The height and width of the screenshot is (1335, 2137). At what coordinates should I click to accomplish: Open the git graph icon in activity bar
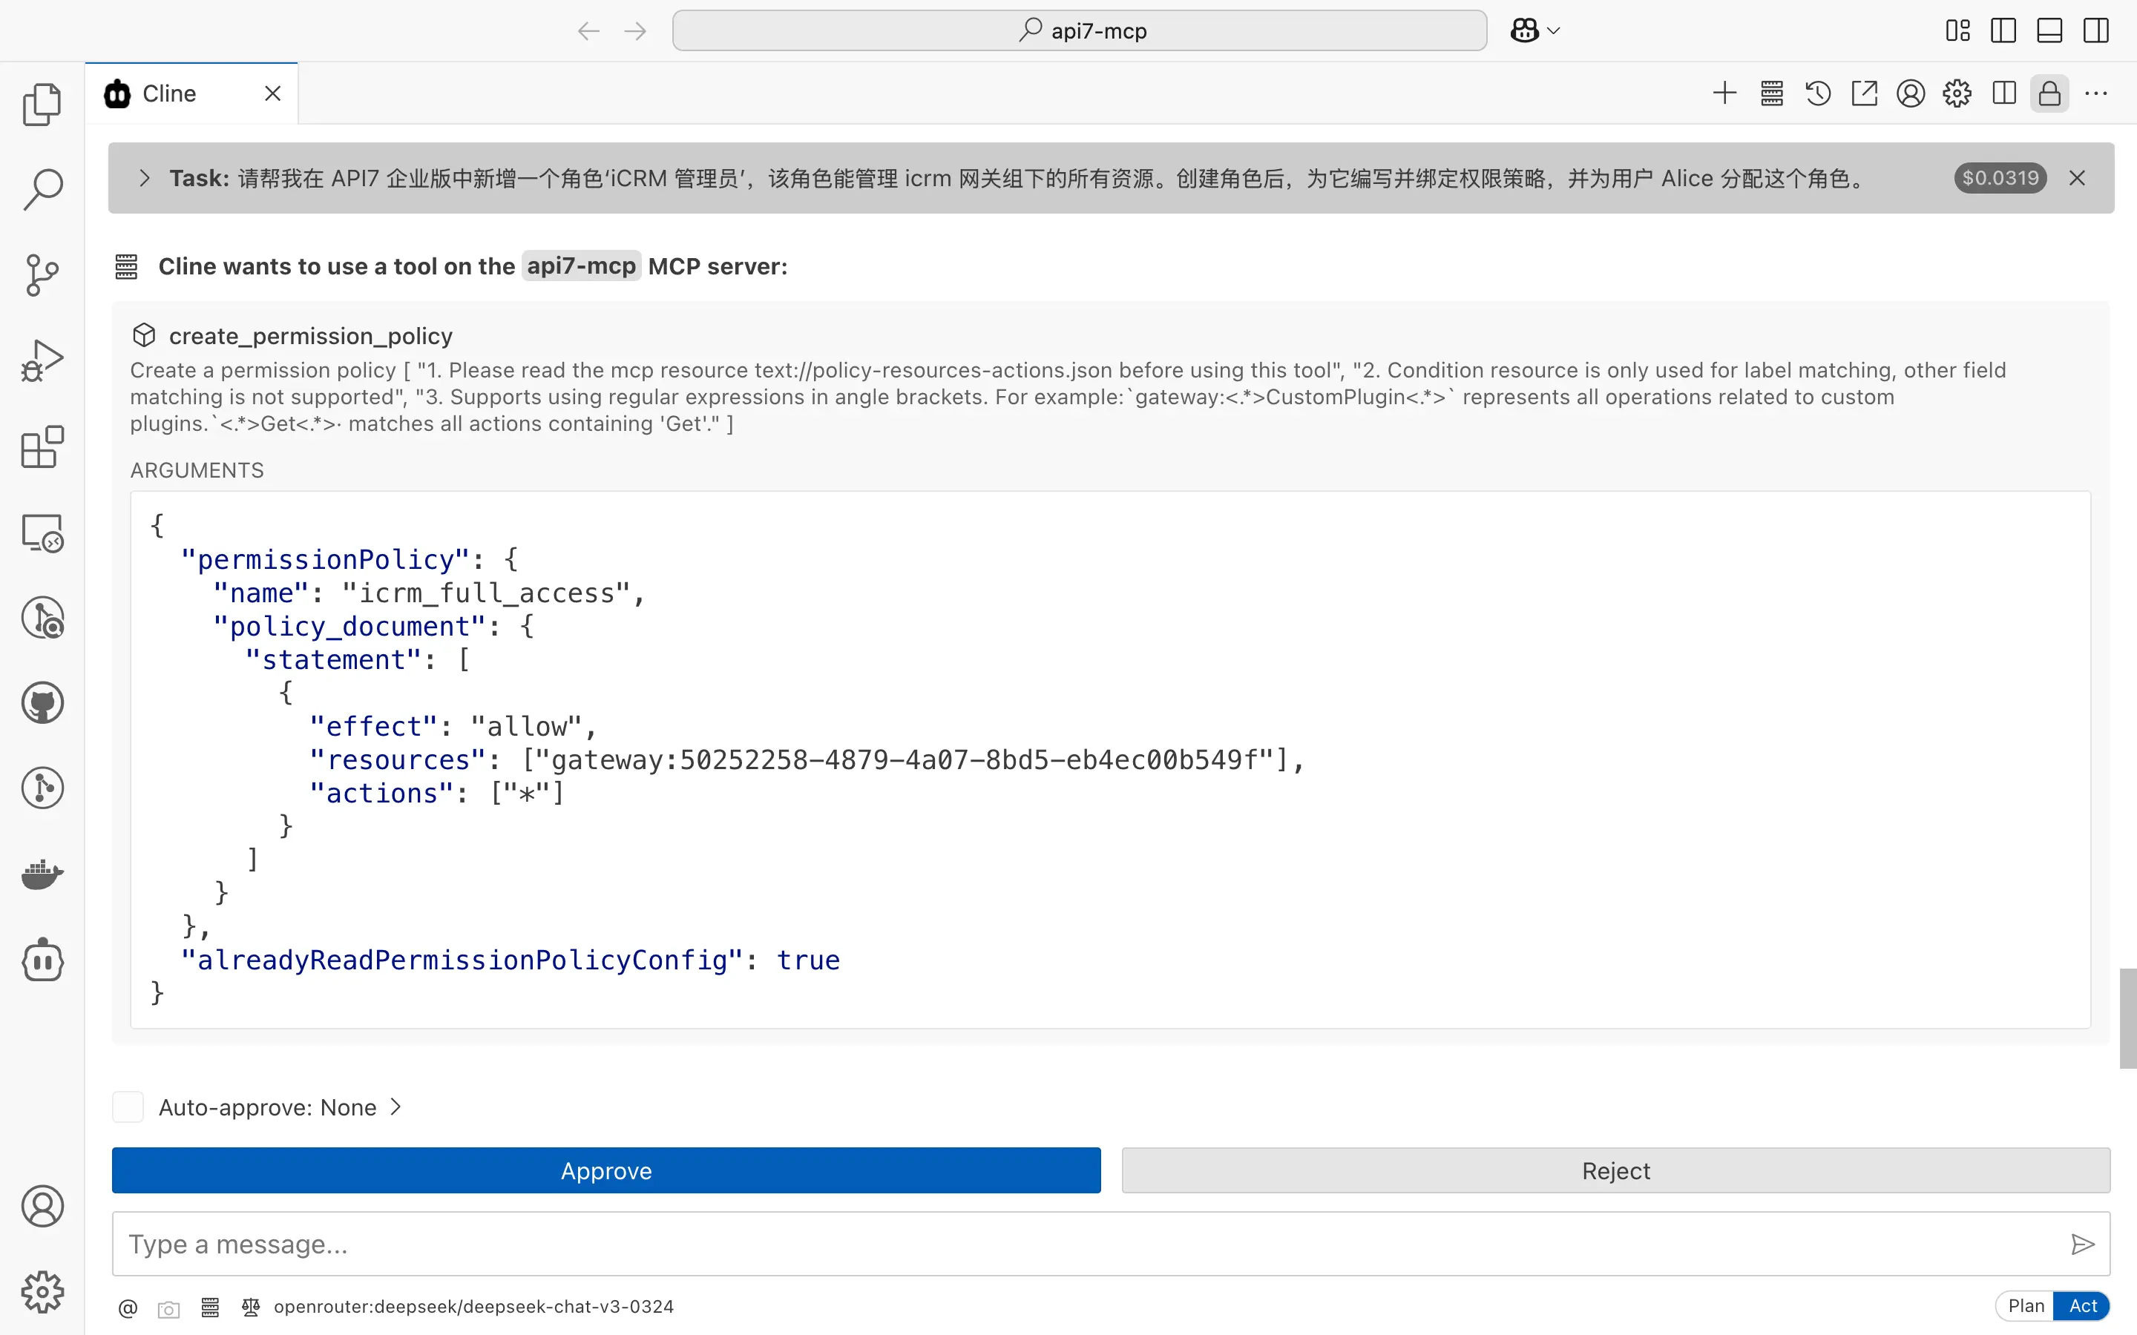coord(42,788)
